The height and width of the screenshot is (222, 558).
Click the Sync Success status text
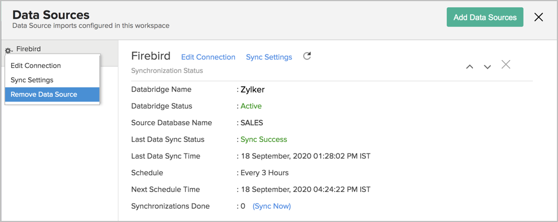[x=263, y=139]
